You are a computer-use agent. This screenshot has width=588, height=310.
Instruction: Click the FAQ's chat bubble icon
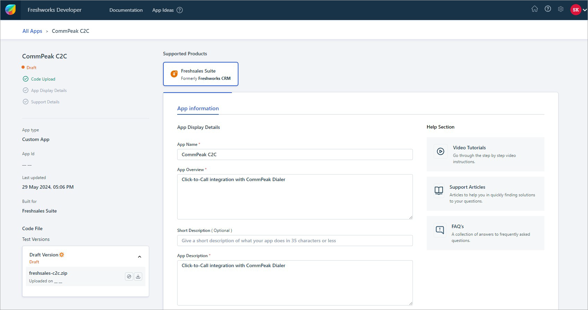(x=440, y=230)
